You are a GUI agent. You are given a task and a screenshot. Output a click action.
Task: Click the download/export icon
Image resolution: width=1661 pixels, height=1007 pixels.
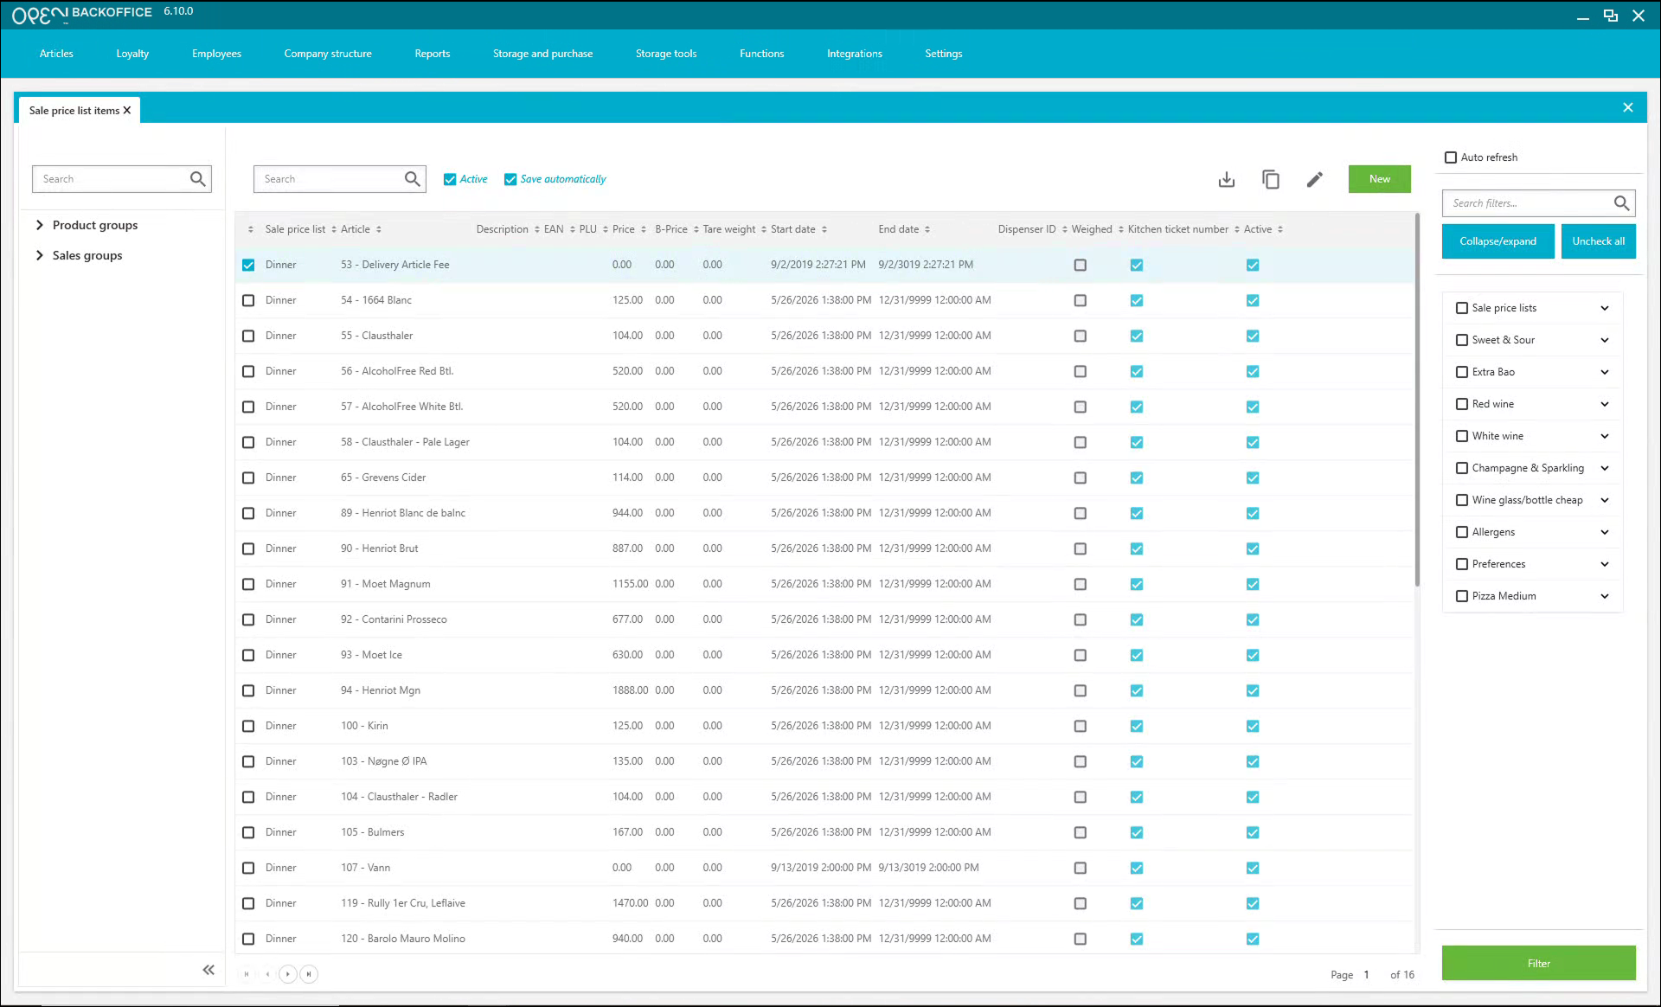point(1226,179)
